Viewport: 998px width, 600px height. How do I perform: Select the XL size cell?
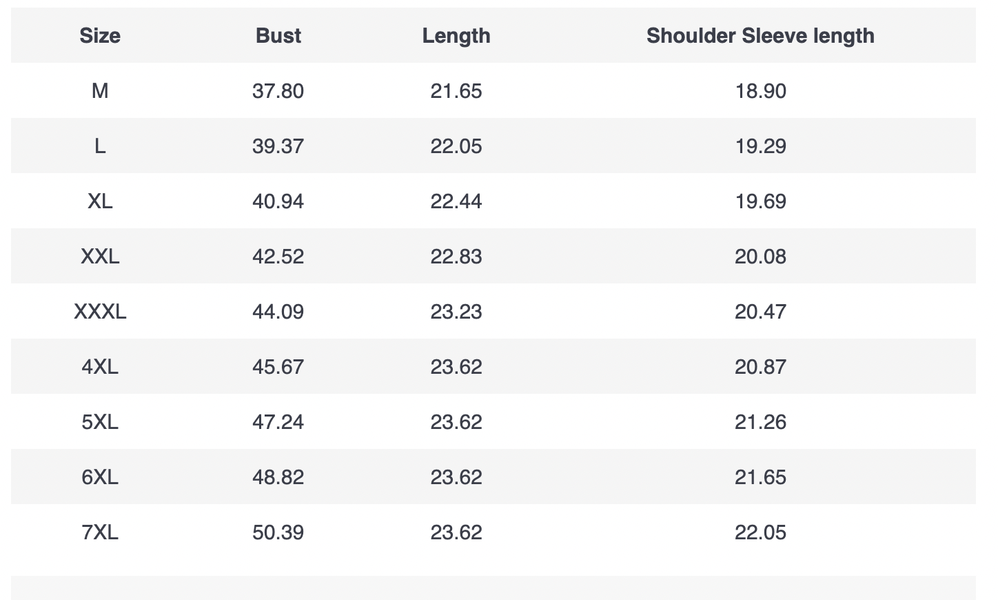pos(100,201)
